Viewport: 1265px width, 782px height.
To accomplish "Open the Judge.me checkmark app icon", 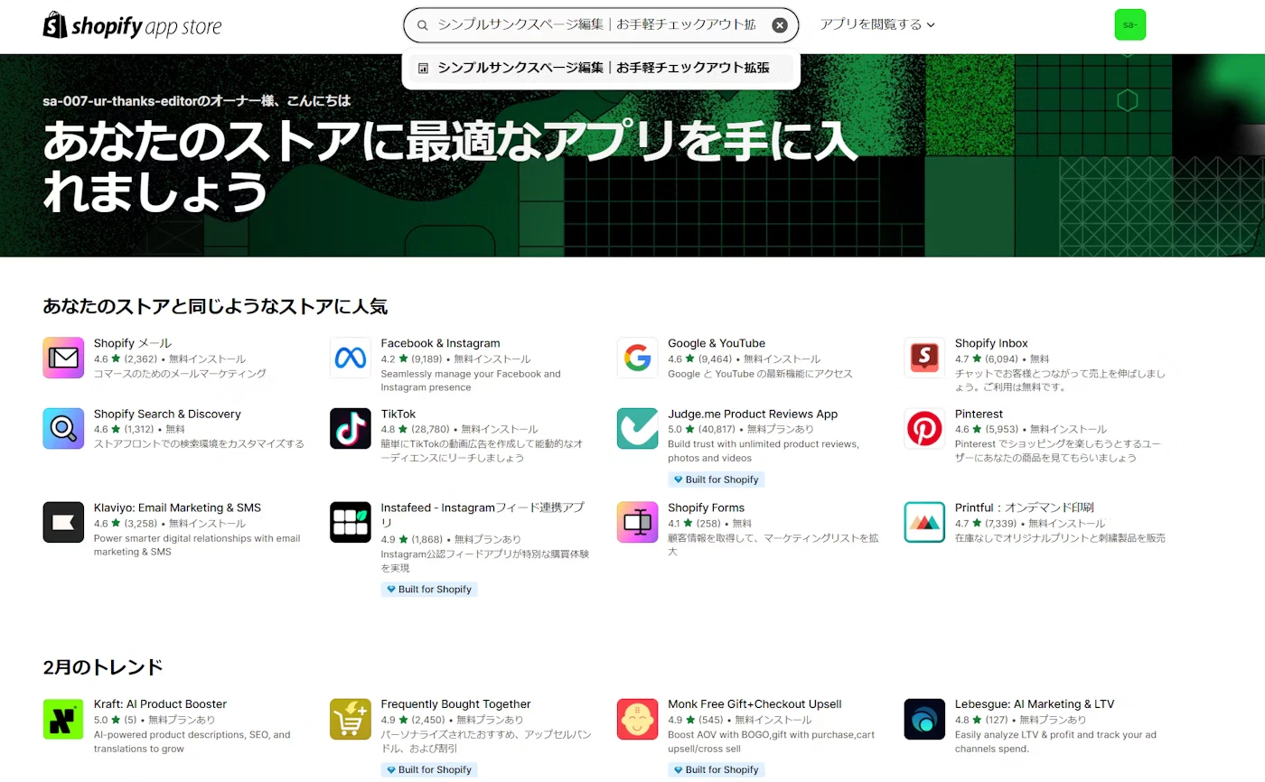I will click(x=638, y=428).
